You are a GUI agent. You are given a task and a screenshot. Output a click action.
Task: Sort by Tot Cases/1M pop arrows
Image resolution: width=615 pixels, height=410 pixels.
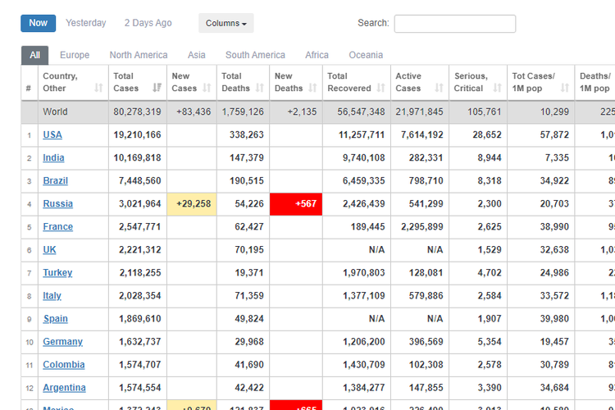click(x=565, y=88)
